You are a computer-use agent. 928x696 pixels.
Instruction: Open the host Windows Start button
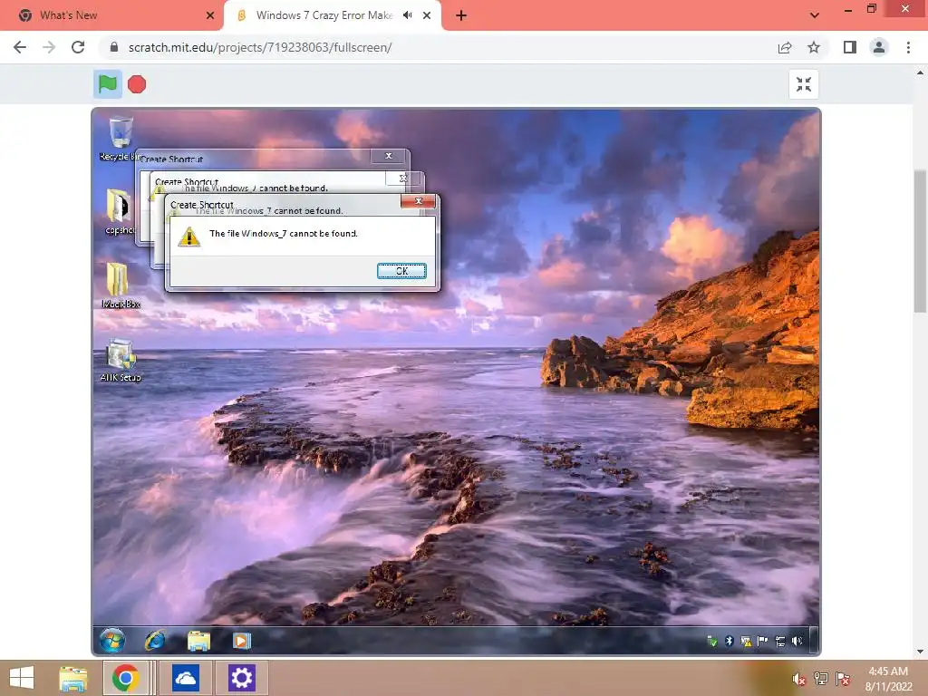click(22, 678)
